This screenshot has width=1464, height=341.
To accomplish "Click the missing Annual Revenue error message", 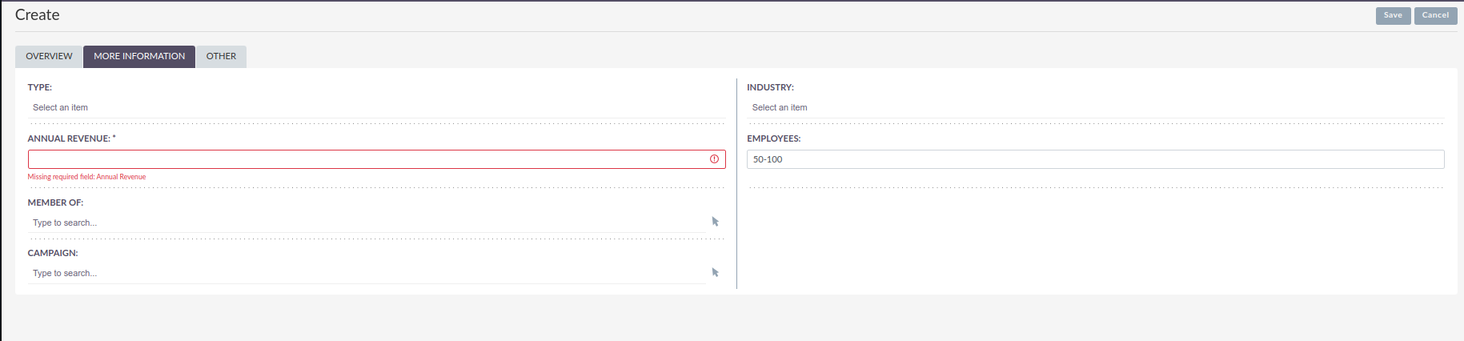I will (x=86, y=177).
